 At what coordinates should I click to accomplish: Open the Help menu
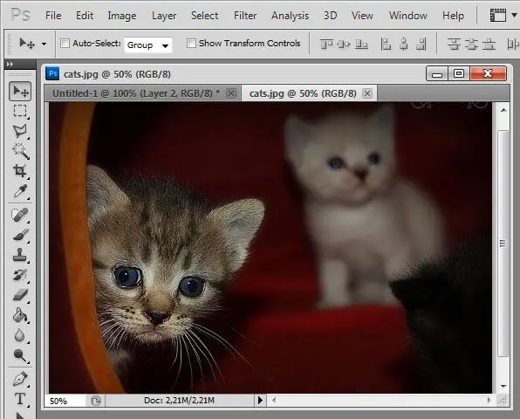coord(453,16)
